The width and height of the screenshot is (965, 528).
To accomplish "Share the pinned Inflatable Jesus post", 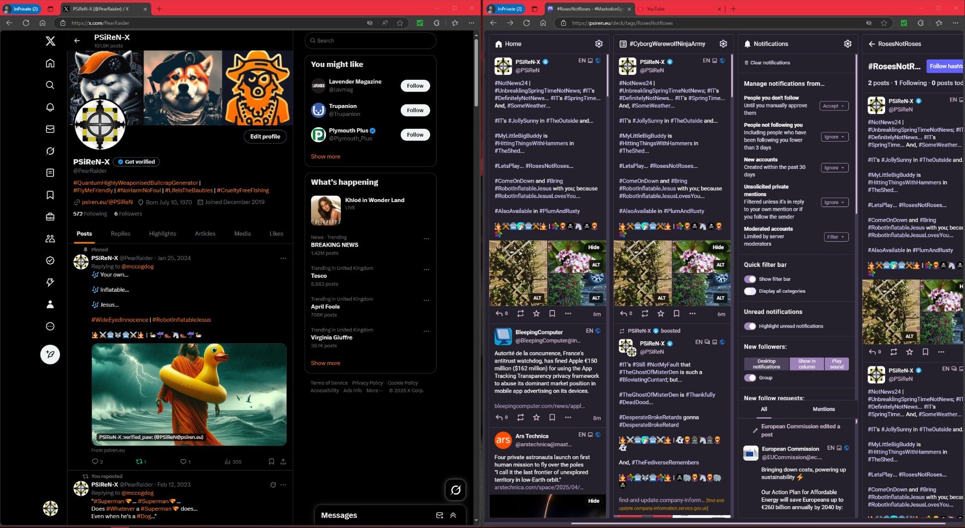I will click(283, 461).
